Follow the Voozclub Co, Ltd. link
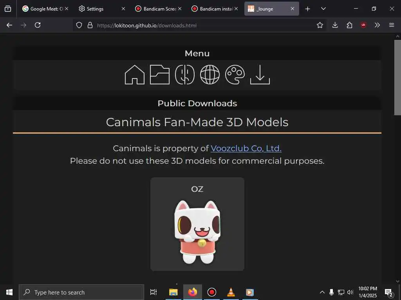The height and width of the screenshot is (300, 401). click(246, 148)
